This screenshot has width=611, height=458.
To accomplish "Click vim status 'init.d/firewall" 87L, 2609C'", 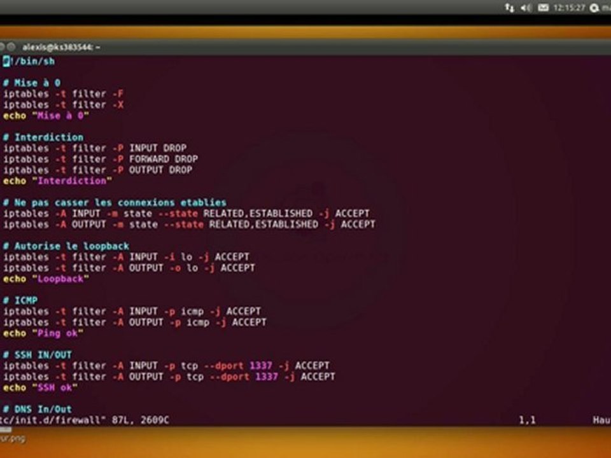I will (85, 420).
